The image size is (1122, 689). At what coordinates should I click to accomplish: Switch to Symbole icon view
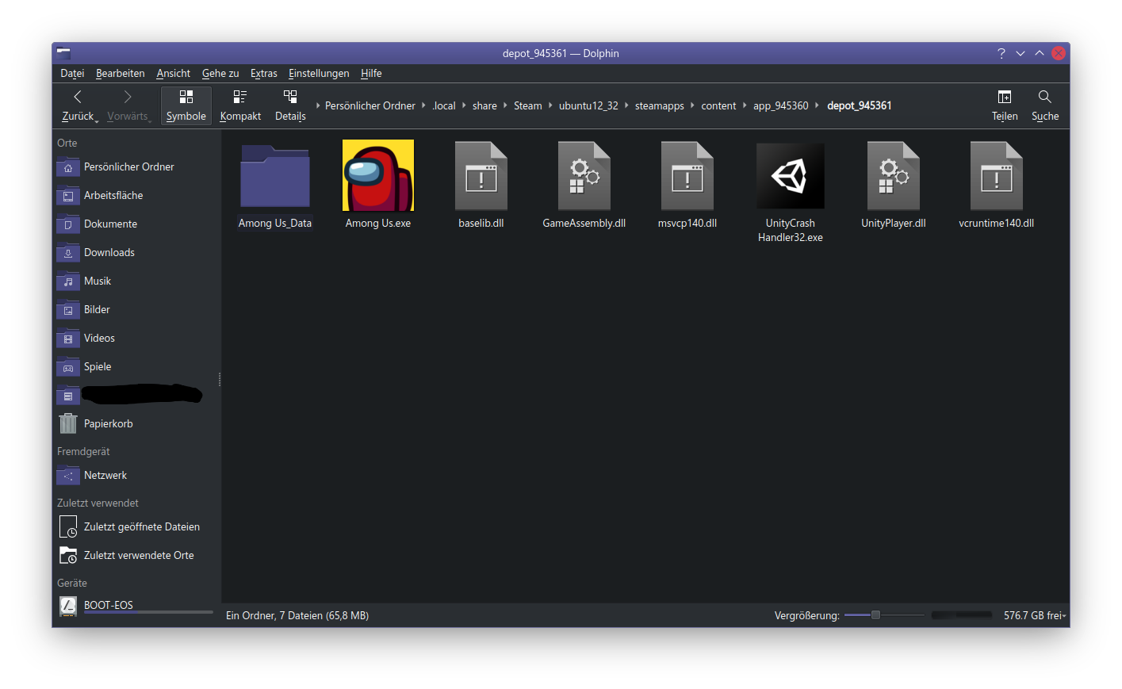[x=186, y=105]
